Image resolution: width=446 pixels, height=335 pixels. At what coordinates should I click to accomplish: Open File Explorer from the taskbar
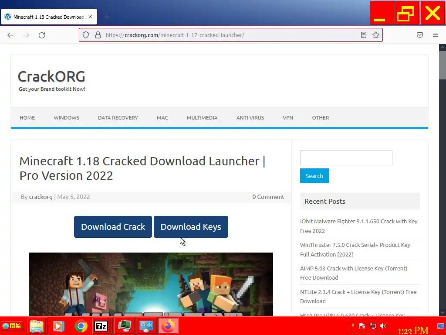pyautogui.click(x=37, y=326)
